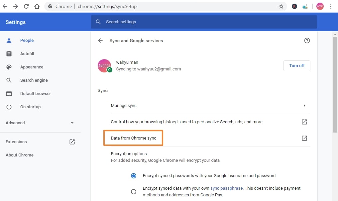Open the Extensions external link
The image size is (338, 201).
pyautogui.click(x=72, y=142)
